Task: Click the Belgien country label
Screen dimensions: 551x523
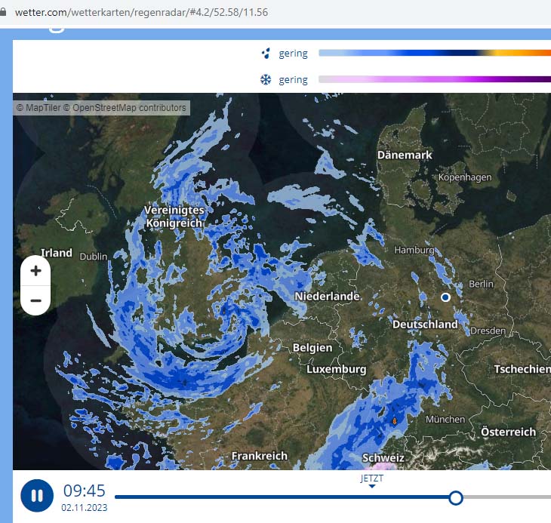Action: pos(312,348)
